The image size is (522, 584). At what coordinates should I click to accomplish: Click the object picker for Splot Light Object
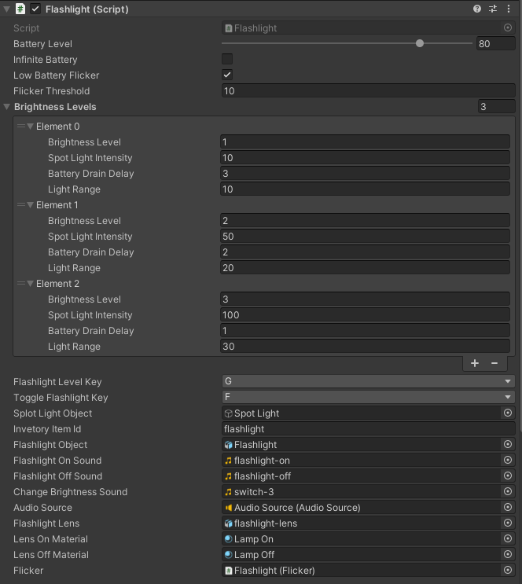[508, 413]
